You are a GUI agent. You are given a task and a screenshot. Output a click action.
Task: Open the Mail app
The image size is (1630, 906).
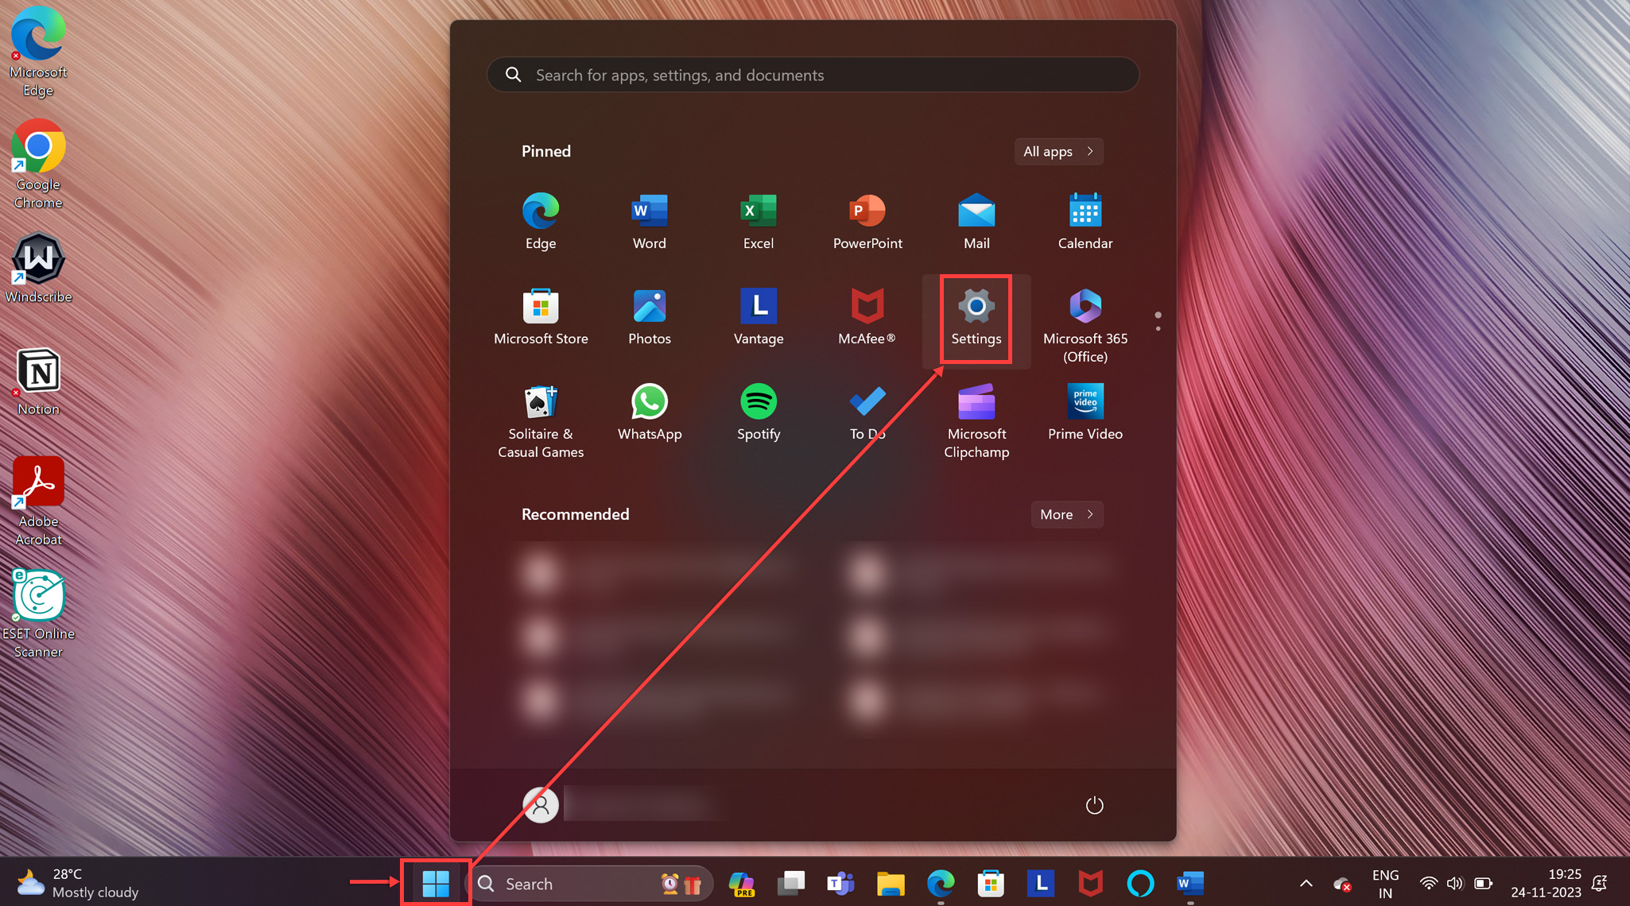[x=976, y=221]
